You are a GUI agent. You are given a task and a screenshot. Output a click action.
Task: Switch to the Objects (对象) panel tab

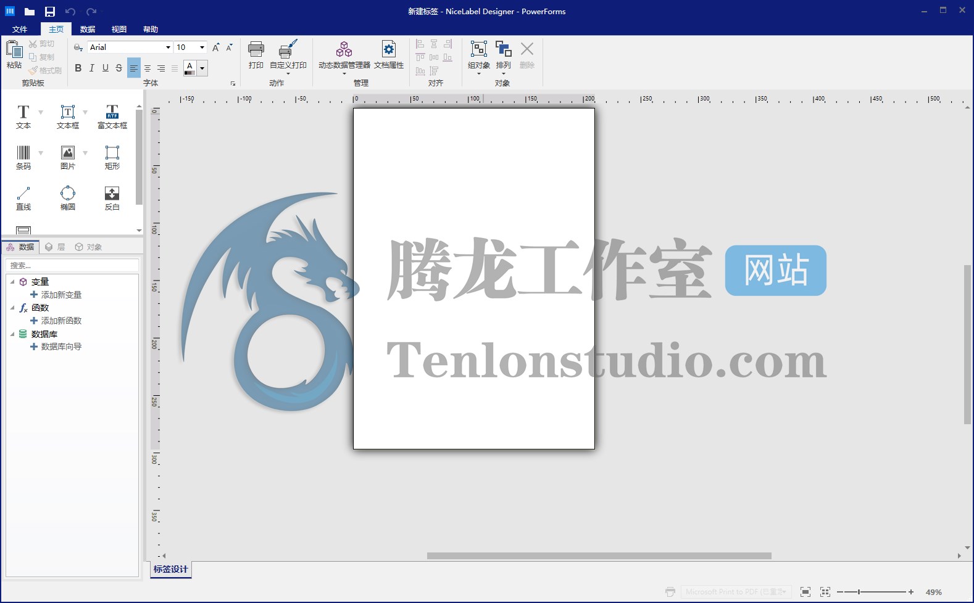(88, 247)
